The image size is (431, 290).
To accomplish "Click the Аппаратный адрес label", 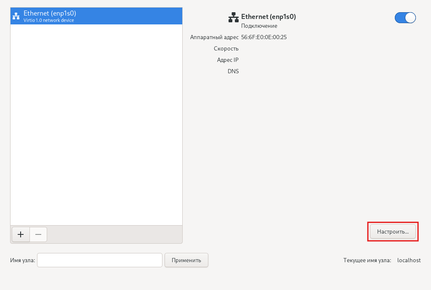I will (214, 37).
